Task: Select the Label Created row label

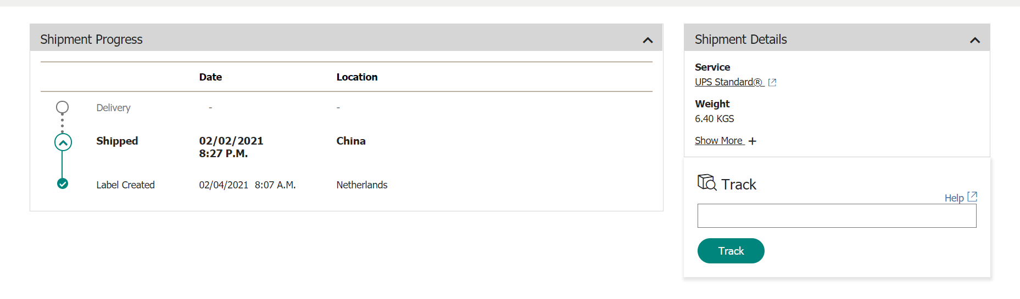Action: (x=125, y=185)
